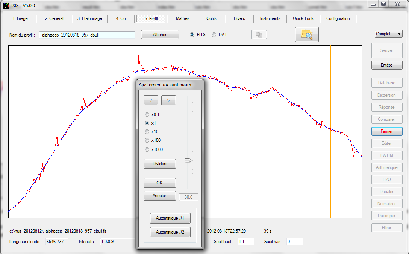The height and width of the screenshot is (254, 409).
Task: Click the copy profile icon button
Action: coord(259,35)
